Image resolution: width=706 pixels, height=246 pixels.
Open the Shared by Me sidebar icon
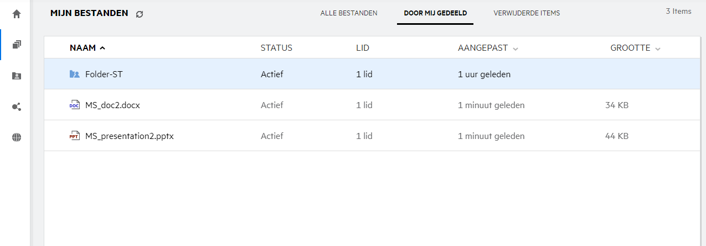(16, 107)
